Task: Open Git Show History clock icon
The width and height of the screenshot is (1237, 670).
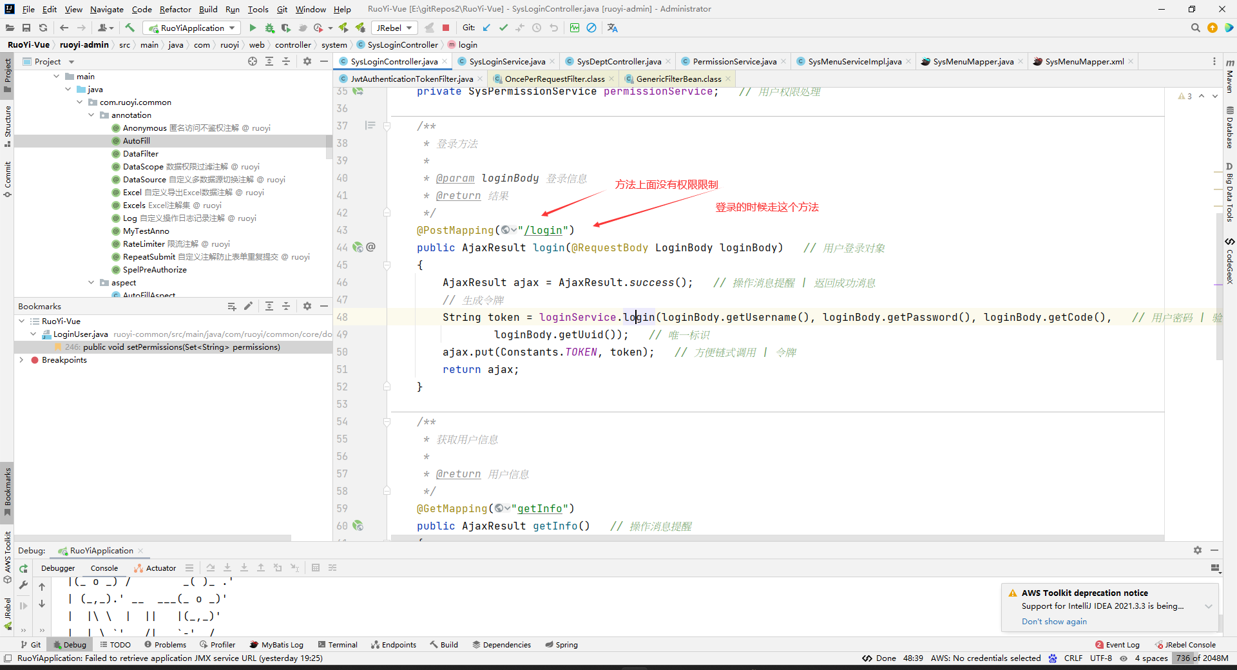Action: 537,28
